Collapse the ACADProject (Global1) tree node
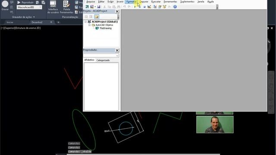The height and width of the screenshot is (155, 276). coord(85,22)
